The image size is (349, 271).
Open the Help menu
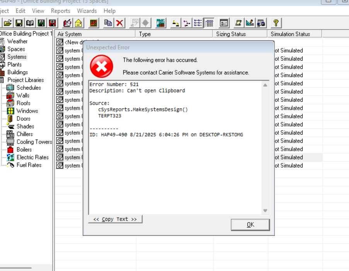tap(109, 11)
